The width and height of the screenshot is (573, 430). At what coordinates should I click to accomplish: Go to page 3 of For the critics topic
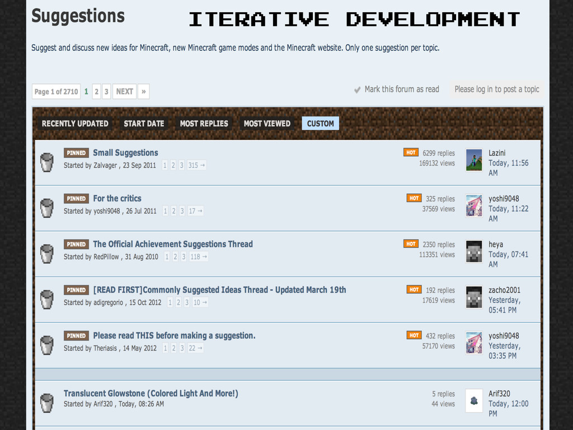click(182, 211)
